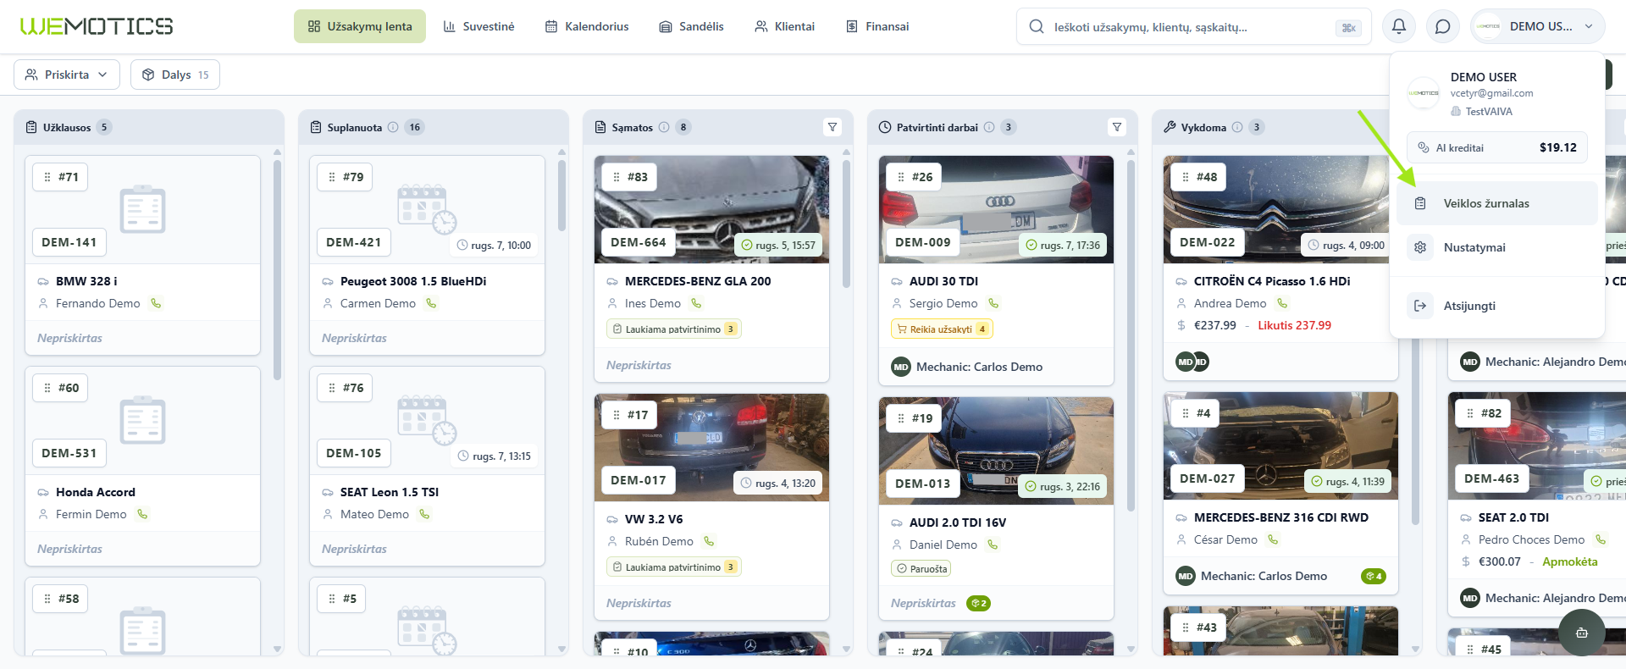
Task: Navigate to Klientai tab
Action: click(784, 26)
